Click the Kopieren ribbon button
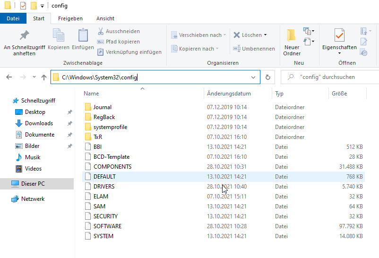Viewport: 379px width, 258px height. coord(59,39)
